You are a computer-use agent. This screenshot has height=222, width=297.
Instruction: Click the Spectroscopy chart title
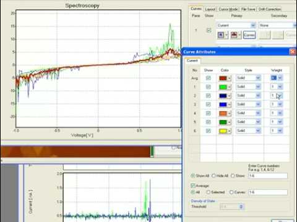point(82,6)
